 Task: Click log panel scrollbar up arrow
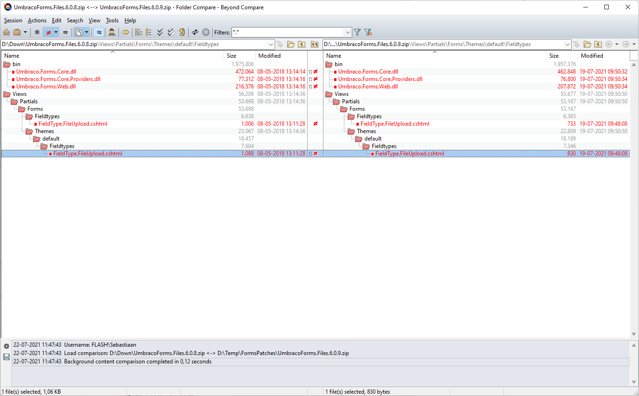tap(634, 345)
